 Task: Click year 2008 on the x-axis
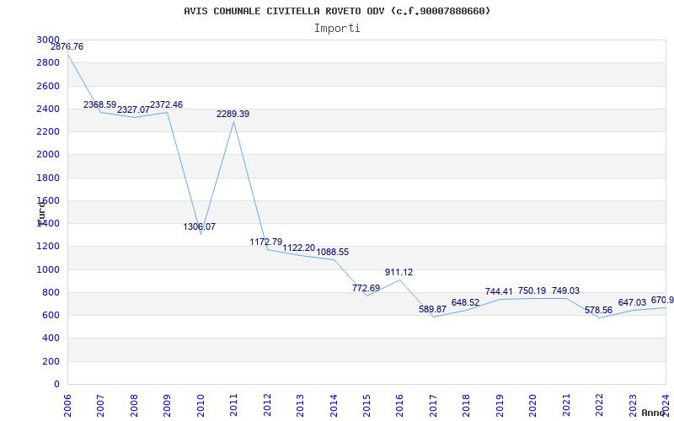[x=134, y=406]
